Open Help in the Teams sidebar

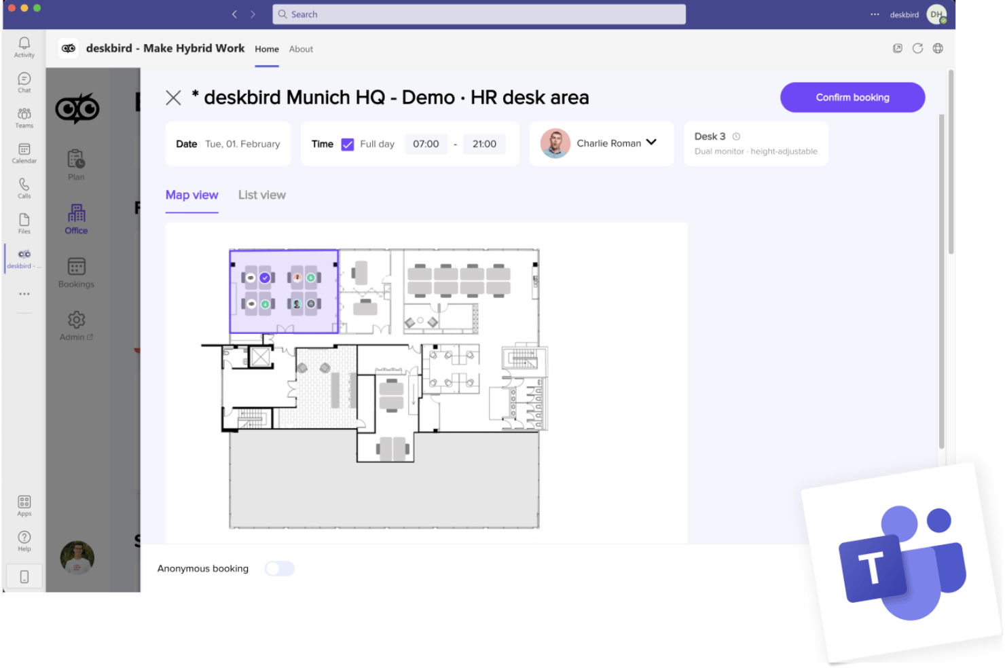click(x=24, y=541)
